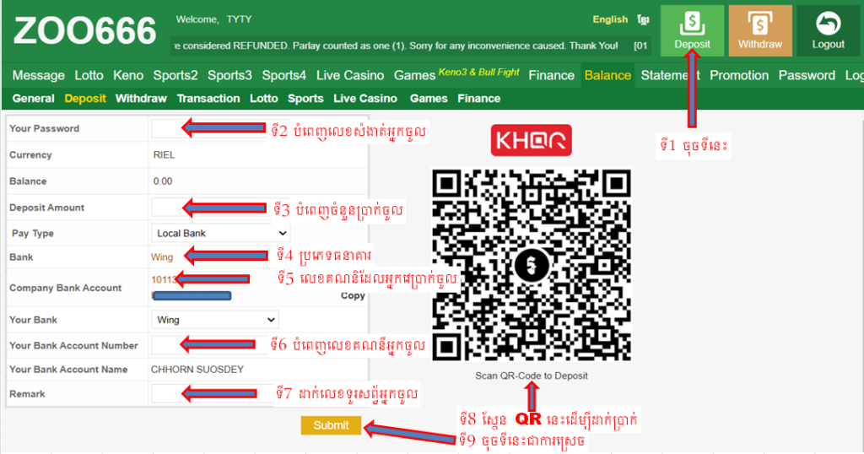864x454 pixels.
Task: Open the Withdraw button in header
Action: [x=760, y=30]
